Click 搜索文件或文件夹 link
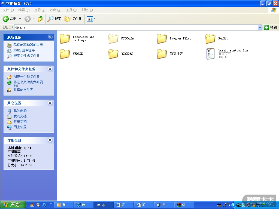The image size is (279, 209). [26, 56]
